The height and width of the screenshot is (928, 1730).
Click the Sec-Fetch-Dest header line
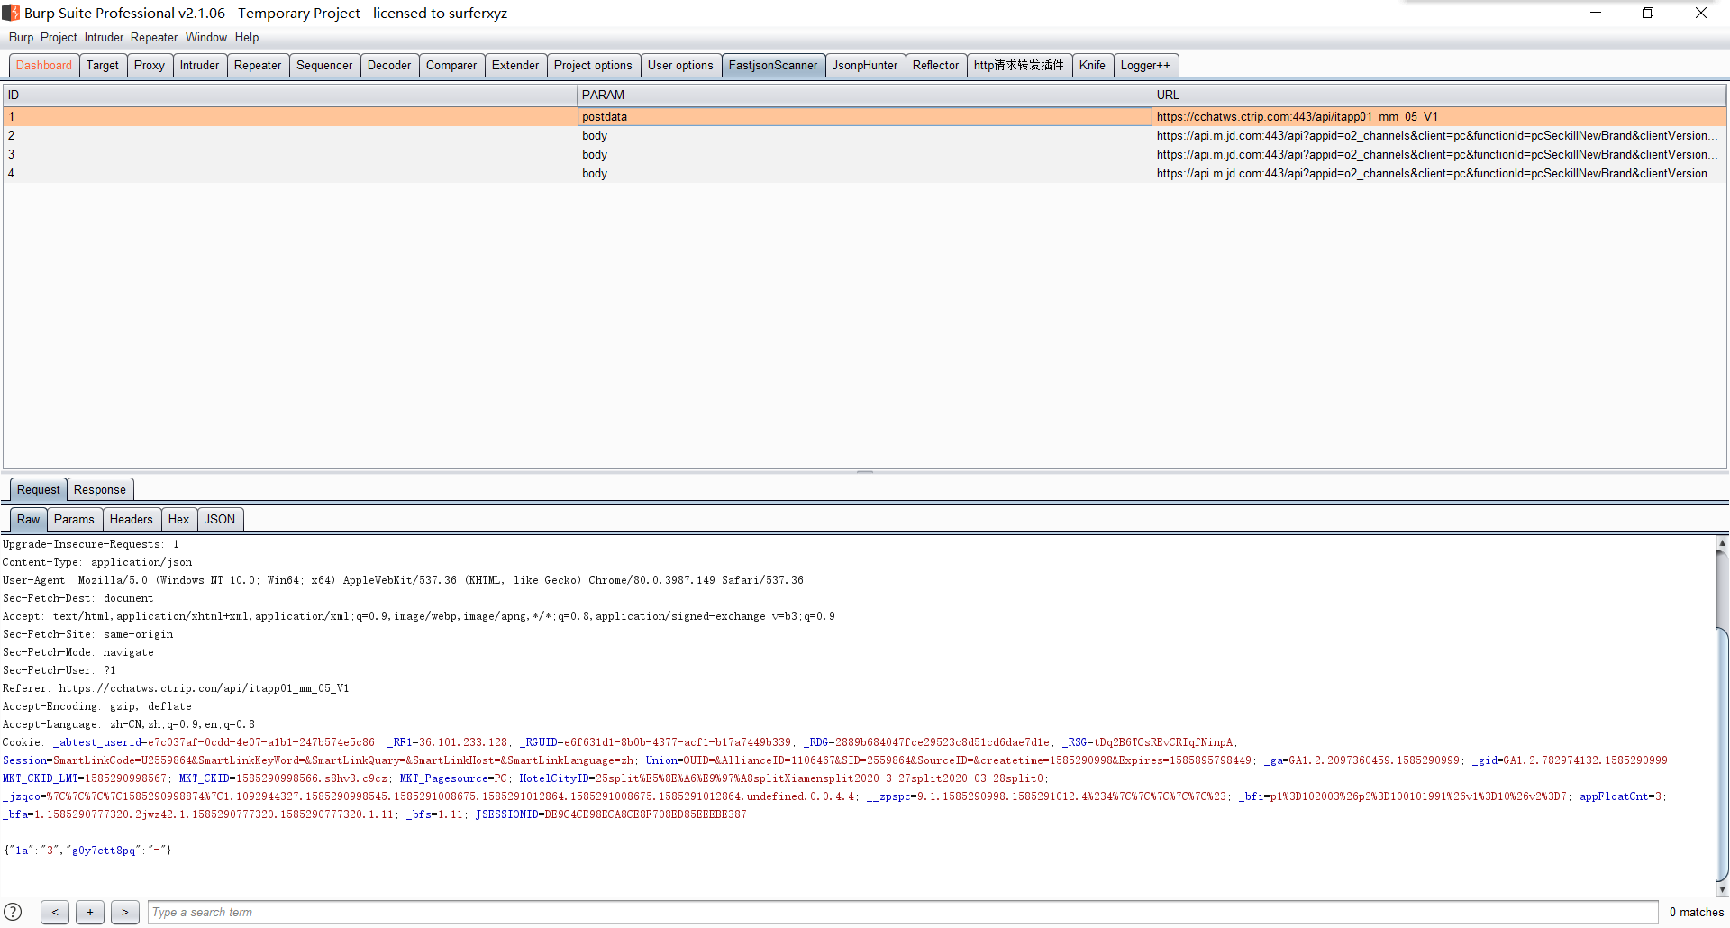(x=78, y=597)
